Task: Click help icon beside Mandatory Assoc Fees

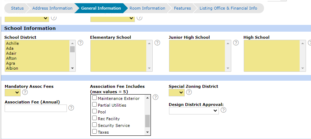Action: [x=25, y=92]
